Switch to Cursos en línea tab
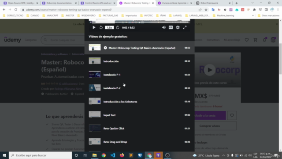Image resolution: width=282 pixels, height=159 pixels. (x=175, y=3)
